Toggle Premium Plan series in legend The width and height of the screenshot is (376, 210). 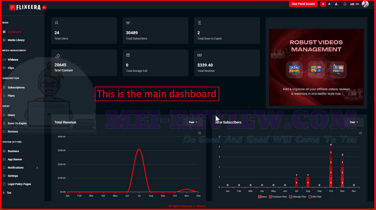pos(278,197)
